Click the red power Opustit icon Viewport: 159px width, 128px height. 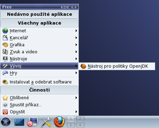click(5, 112)
